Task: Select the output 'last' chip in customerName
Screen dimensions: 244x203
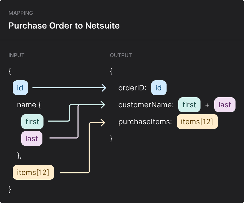Action: click(x=225, y=105)
